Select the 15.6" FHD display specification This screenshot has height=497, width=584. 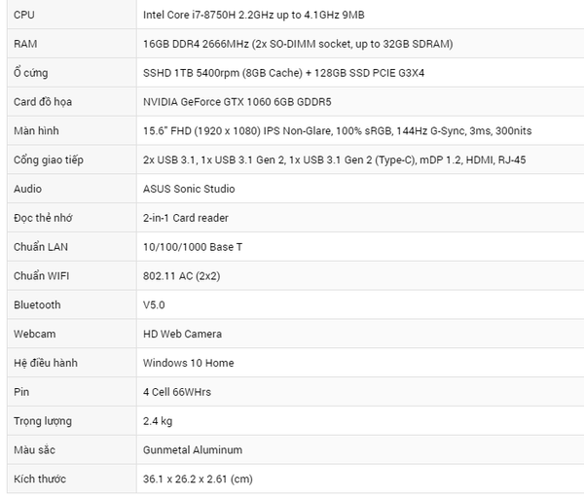(338, 131)
